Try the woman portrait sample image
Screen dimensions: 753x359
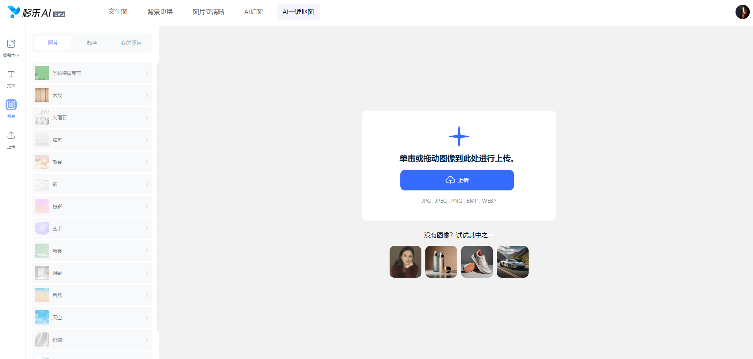[x=405, y=262]
